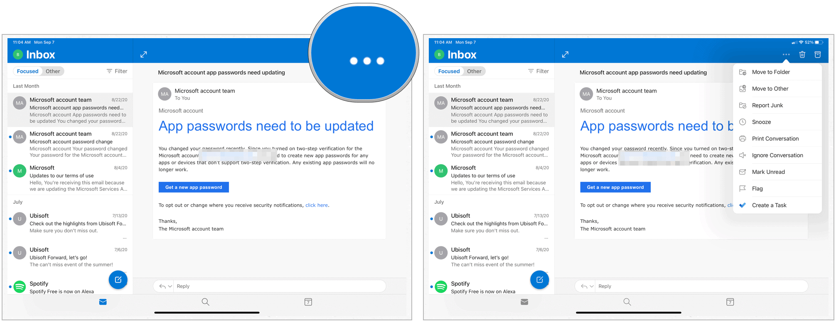Select Mark Unread menu entry

coord(777,172)
